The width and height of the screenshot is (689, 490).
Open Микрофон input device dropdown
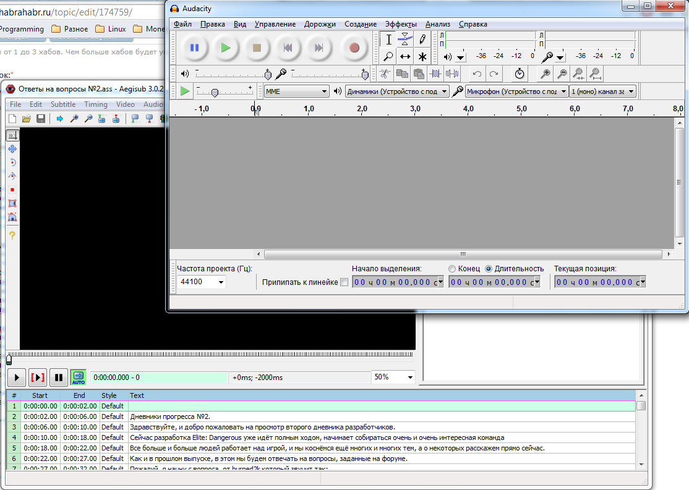click(517, 91)
